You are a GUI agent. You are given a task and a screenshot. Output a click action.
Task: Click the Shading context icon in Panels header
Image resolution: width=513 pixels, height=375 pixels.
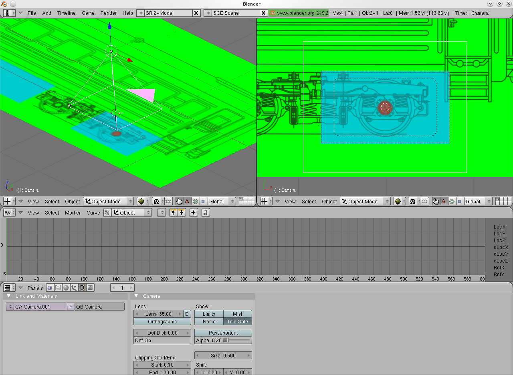click(66, 288)
